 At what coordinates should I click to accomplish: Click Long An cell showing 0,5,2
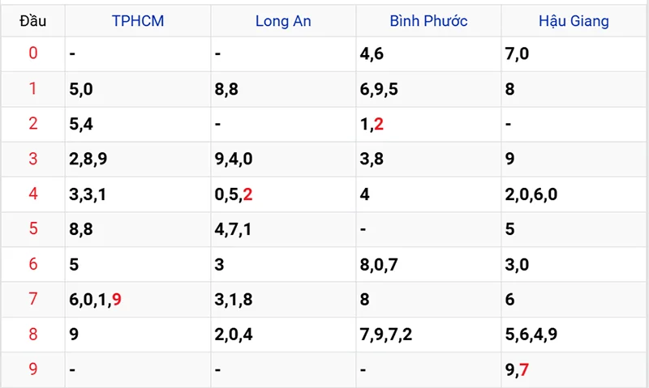pos(234,194)
